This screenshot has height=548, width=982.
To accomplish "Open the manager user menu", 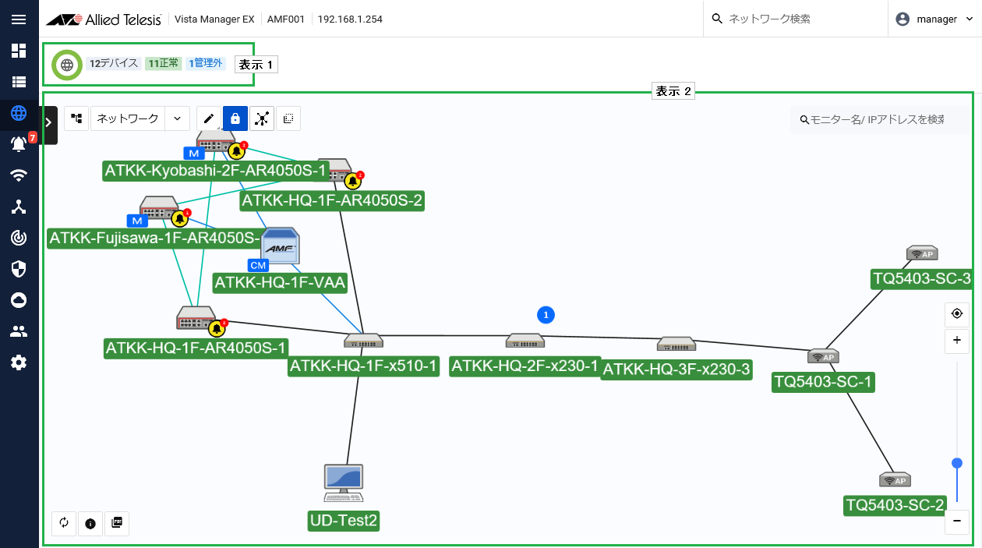I will click(934, 19).
